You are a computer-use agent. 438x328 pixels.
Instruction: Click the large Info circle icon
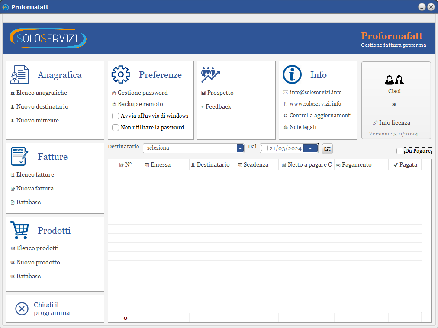point(292,74)
